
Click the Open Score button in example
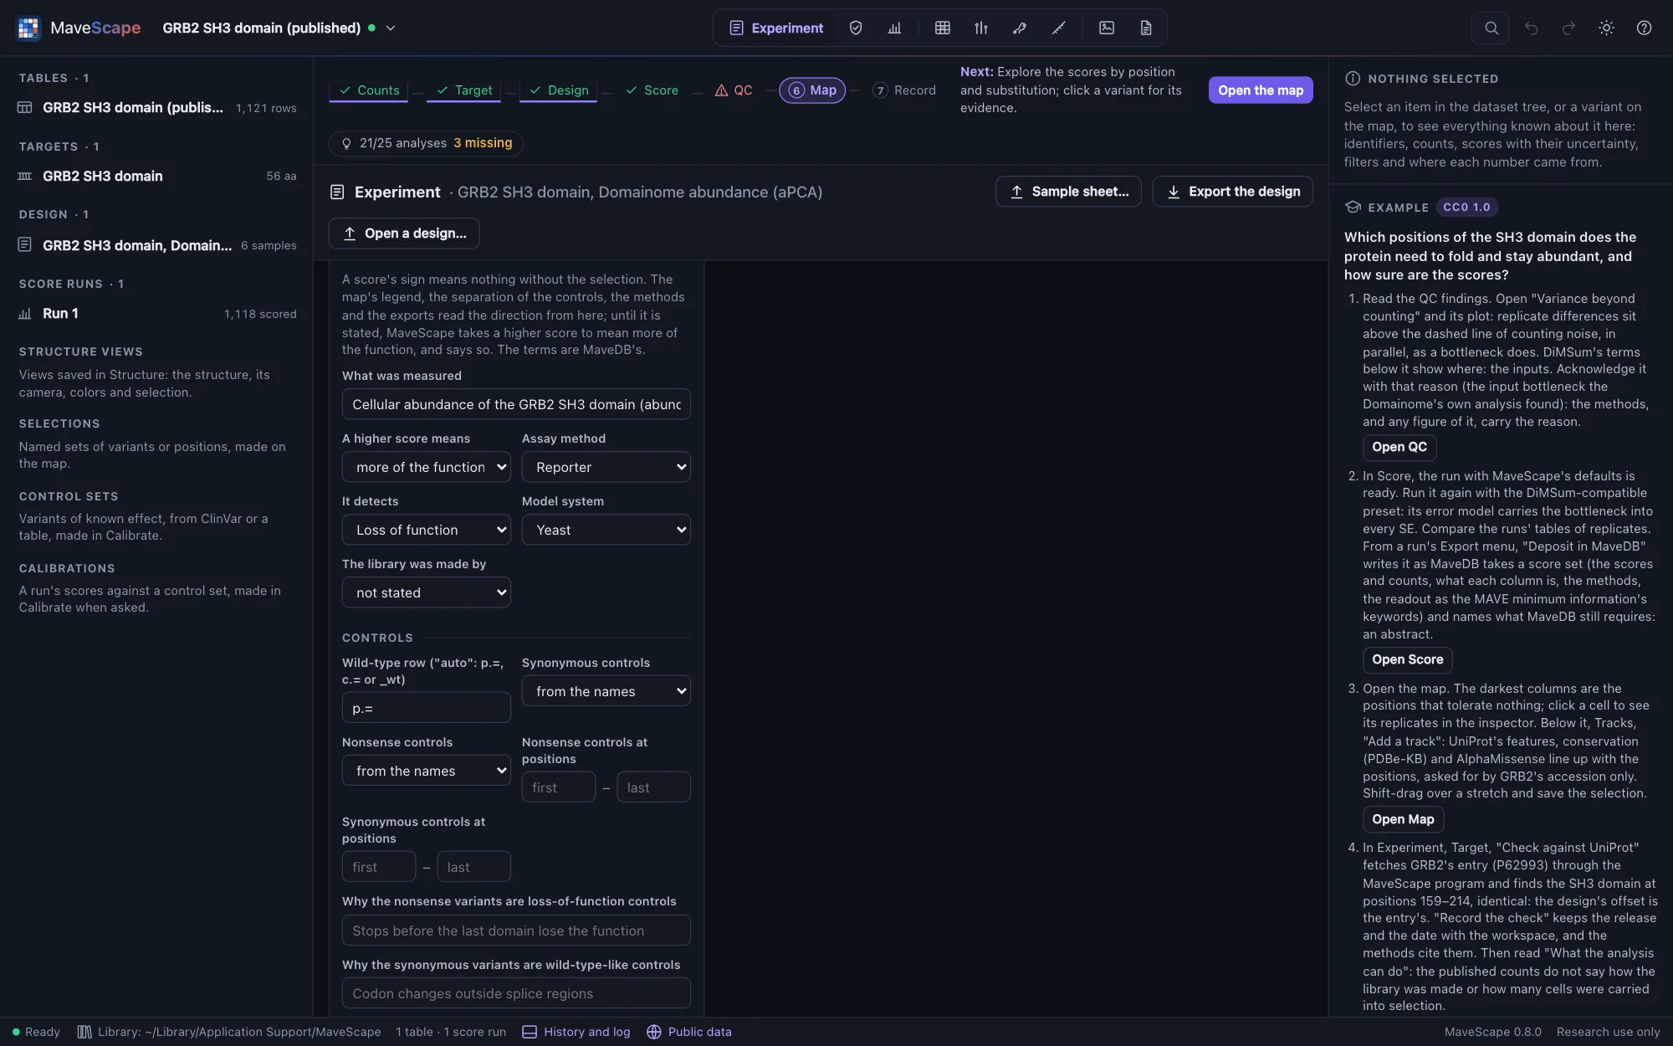(1407, 659)
